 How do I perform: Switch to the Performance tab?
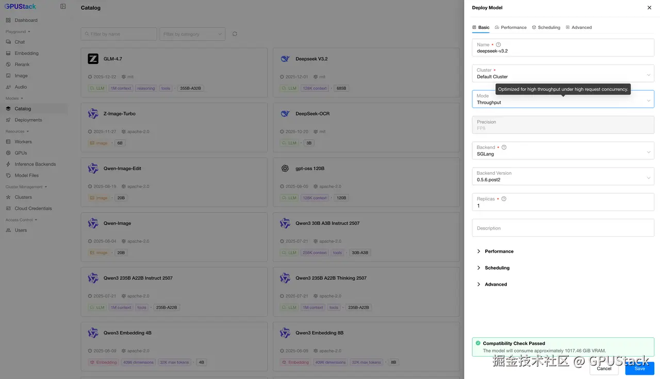[510, 27]
